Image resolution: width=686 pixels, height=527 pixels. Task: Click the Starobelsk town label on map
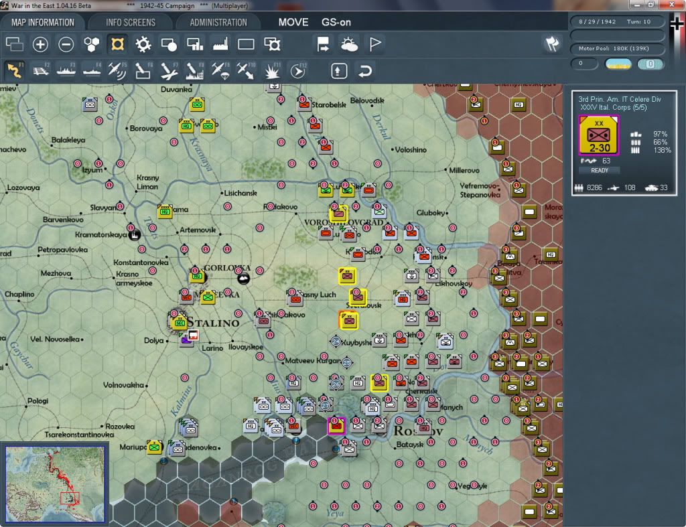(x=328, y=104)
